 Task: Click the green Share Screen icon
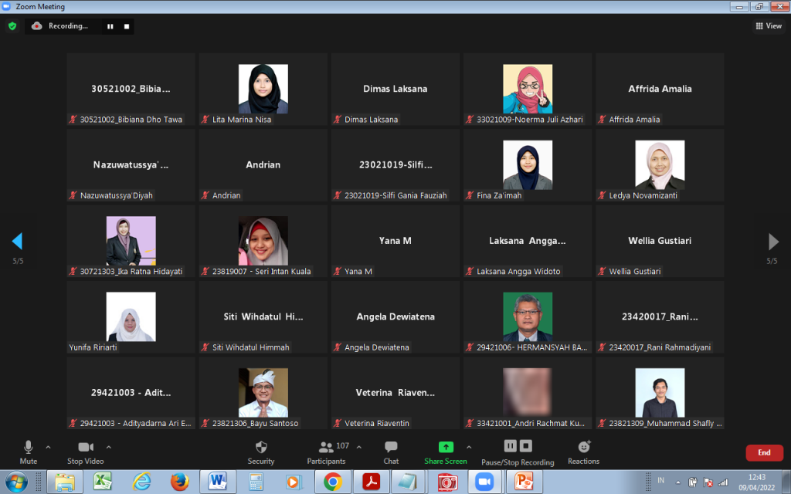coord(445,447)
